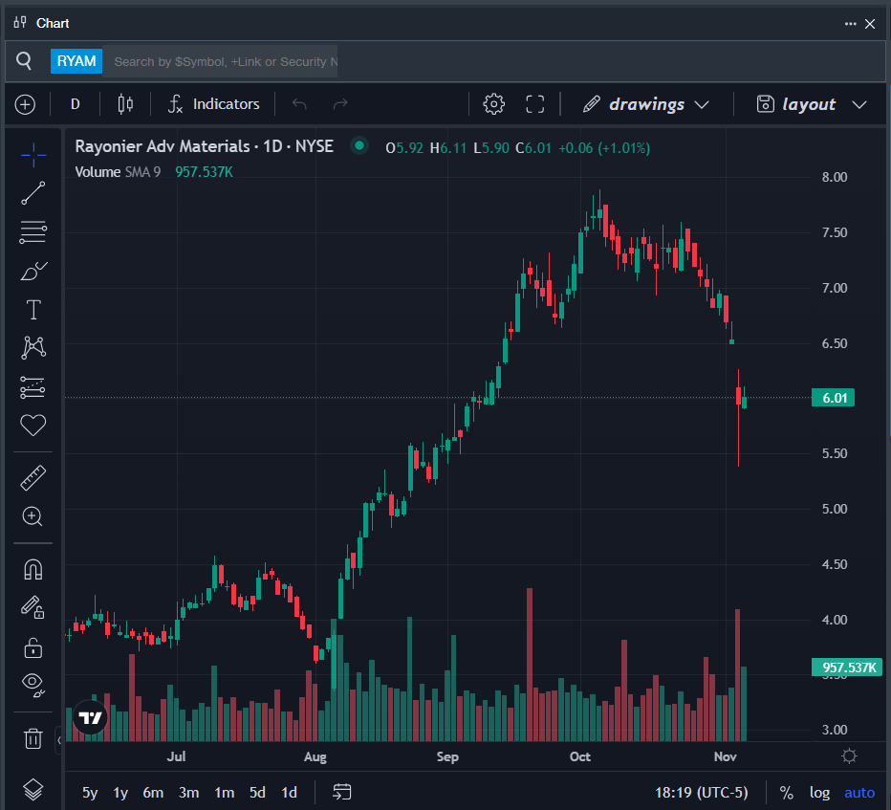891x810 pixels.
Task: Enter fullscreen mode for the chart
Action: pos(535,104)
